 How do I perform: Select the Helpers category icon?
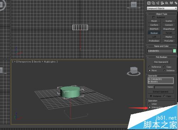pos(167,3)
